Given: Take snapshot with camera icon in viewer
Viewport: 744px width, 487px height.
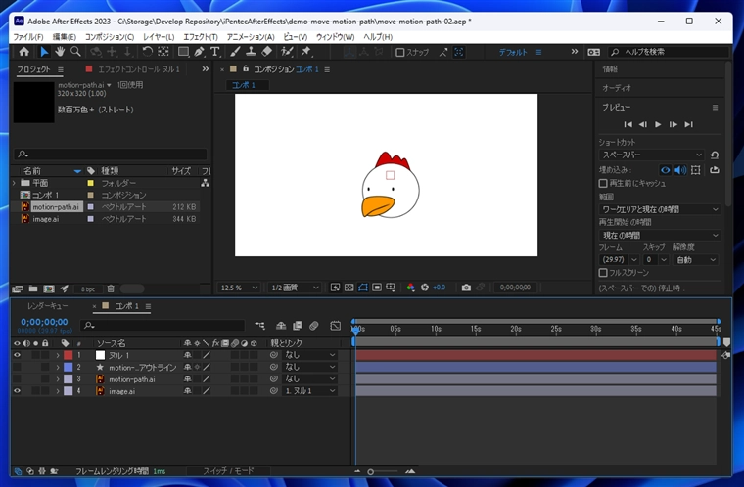Looking at the screenshot, I should click(466, 288).
